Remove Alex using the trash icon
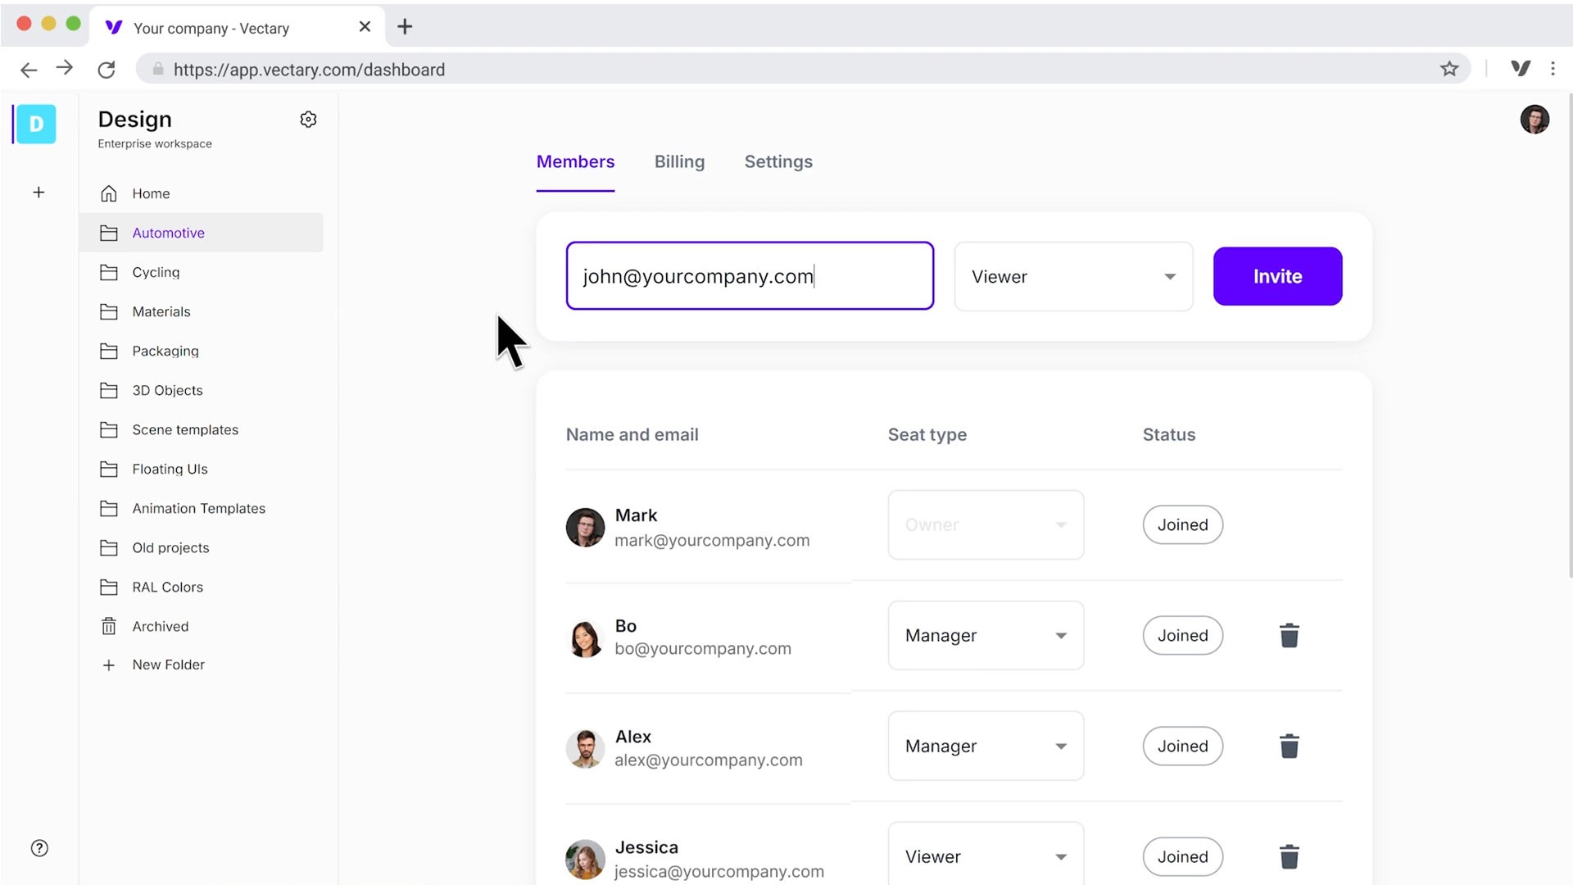 tap(1289, 747)
